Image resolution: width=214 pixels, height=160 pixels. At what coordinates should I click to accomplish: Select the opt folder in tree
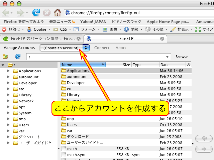[x=19, y=107]
